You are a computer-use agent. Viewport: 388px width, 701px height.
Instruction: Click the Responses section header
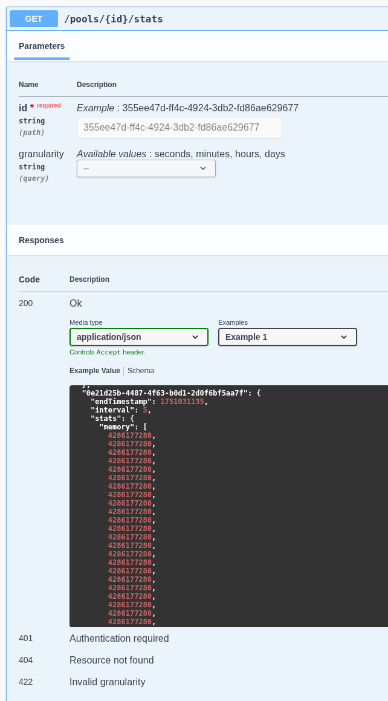41,240
